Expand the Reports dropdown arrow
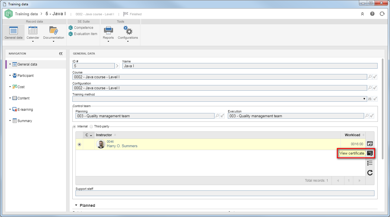Image resolution: width=390 pixels, height=217 pixels. pos(108,42)
